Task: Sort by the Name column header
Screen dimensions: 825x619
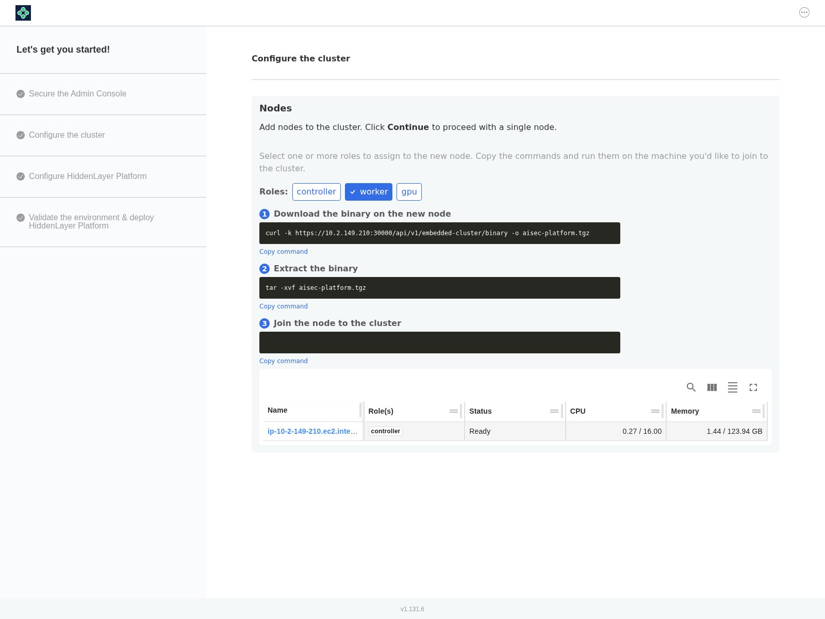Action: click(277, 410)
